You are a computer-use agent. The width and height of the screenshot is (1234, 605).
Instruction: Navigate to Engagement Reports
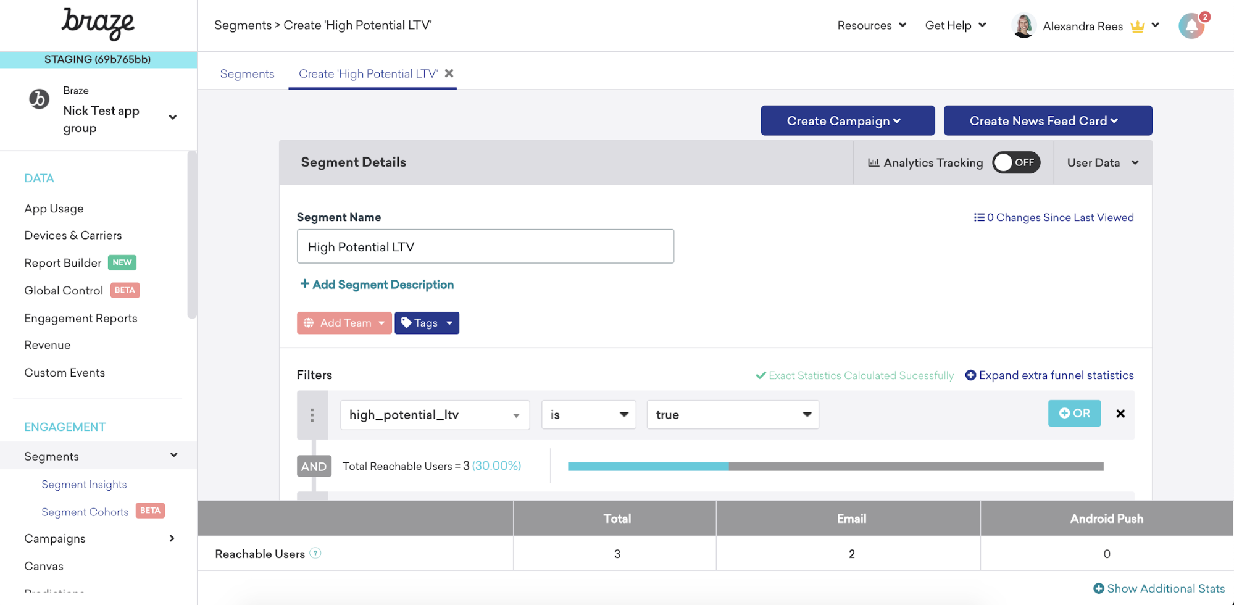point(81,319)
